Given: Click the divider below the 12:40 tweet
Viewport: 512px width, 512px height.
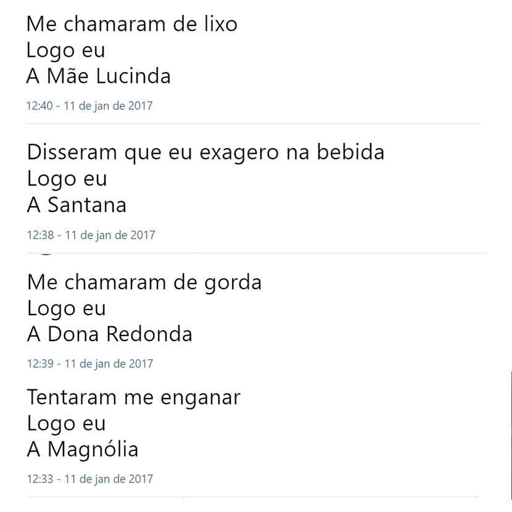Looking at the screenshot, I should pyautogui.click(x=253, y=124).
